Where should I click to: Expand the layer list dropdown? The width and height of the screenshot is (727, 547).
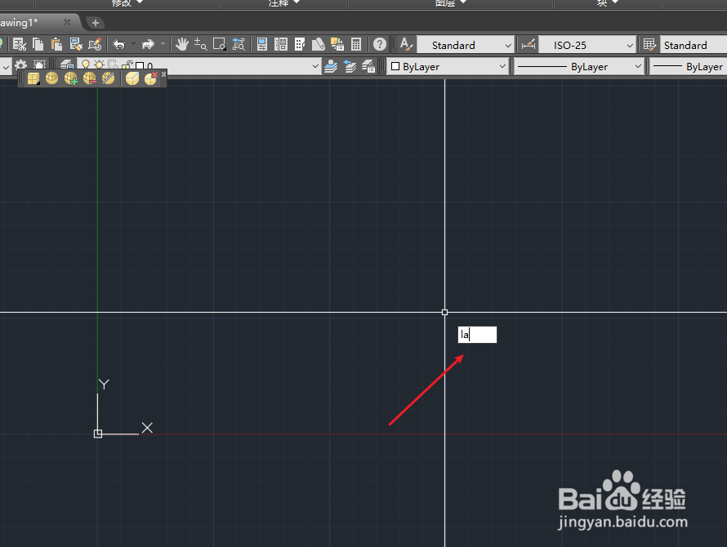[x=315, y=66]
